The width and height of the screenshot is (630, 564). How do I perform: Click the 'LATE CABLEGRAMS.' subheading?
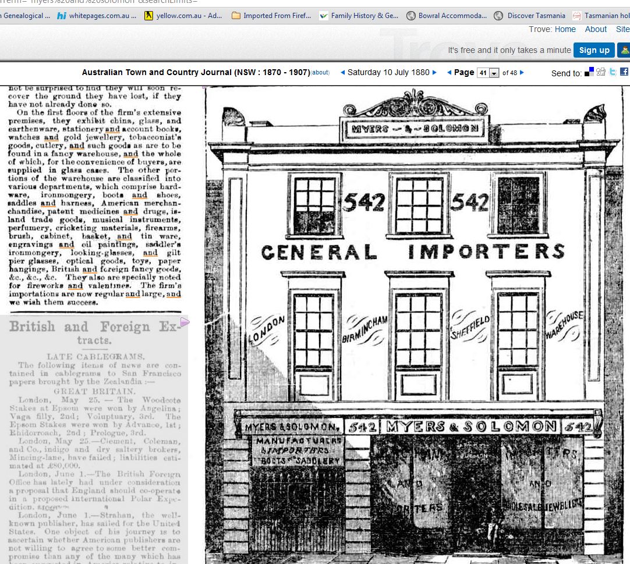tap(95, 357)
